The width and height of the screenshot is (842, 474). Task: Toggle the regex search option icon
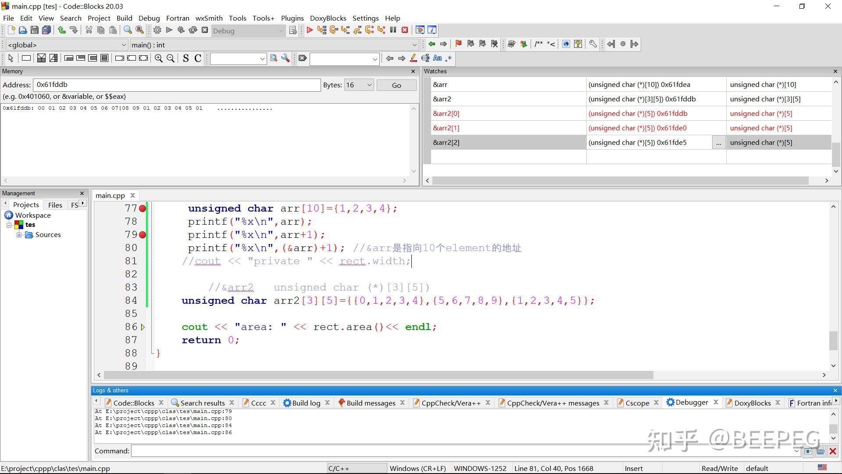(x=449, y=58)
